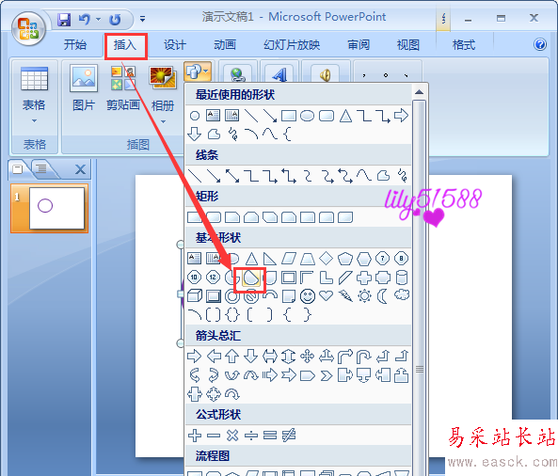The image size is (558, 476).
Task: Click the division sign equation shape
Action: pos(251,436)
